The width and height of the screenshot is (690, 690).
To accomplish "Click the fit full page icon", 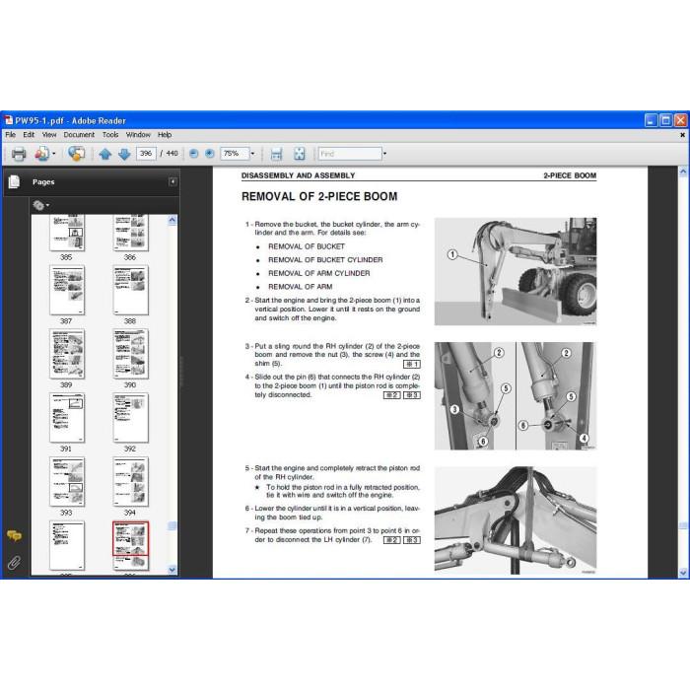I will coord(300,154).
